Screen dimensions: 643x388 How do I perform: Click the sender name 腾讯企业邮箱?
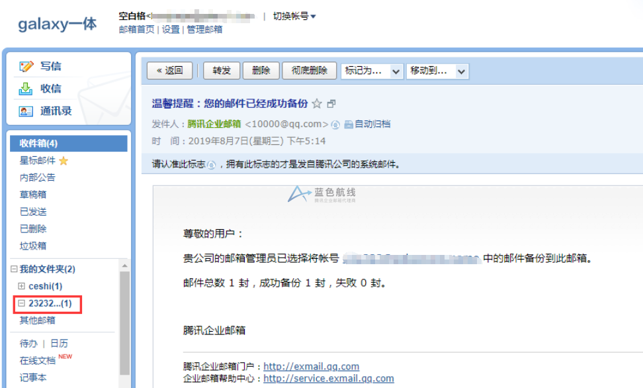click(214, 124)
